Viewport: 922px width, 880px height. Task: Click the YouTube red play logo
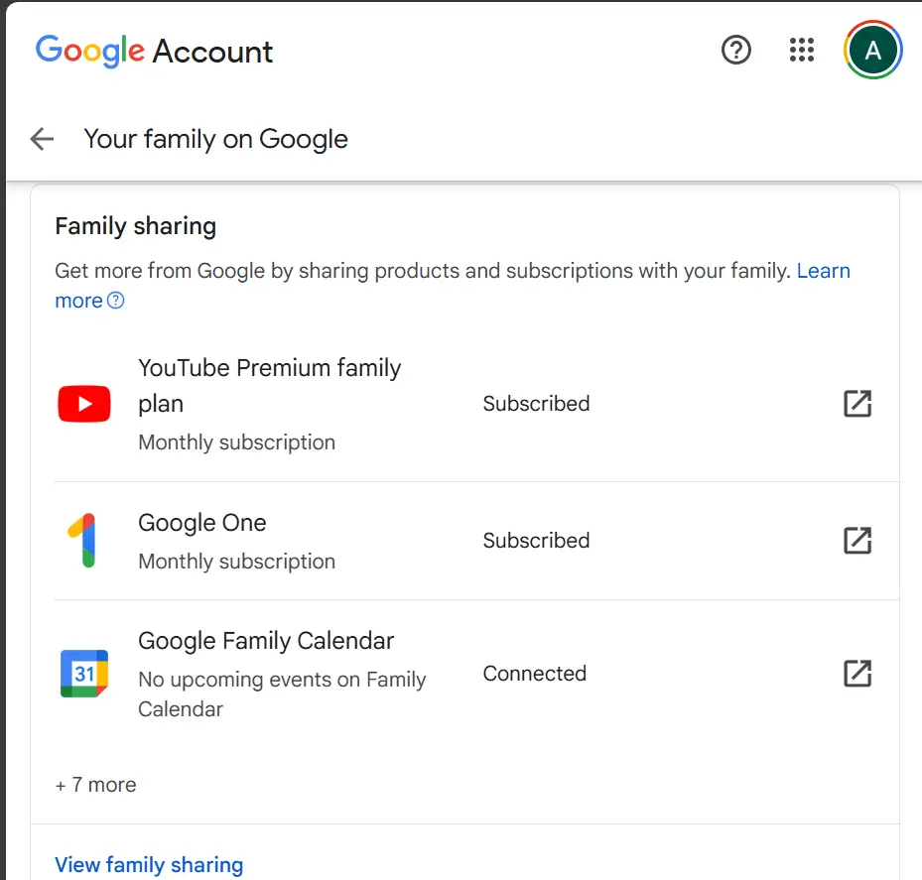(x=84, y=404)
